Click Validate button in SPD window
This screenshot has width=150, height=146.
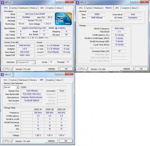[x=51, y=141]
